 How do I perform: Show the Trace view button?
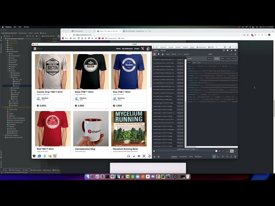click(228, 59)
